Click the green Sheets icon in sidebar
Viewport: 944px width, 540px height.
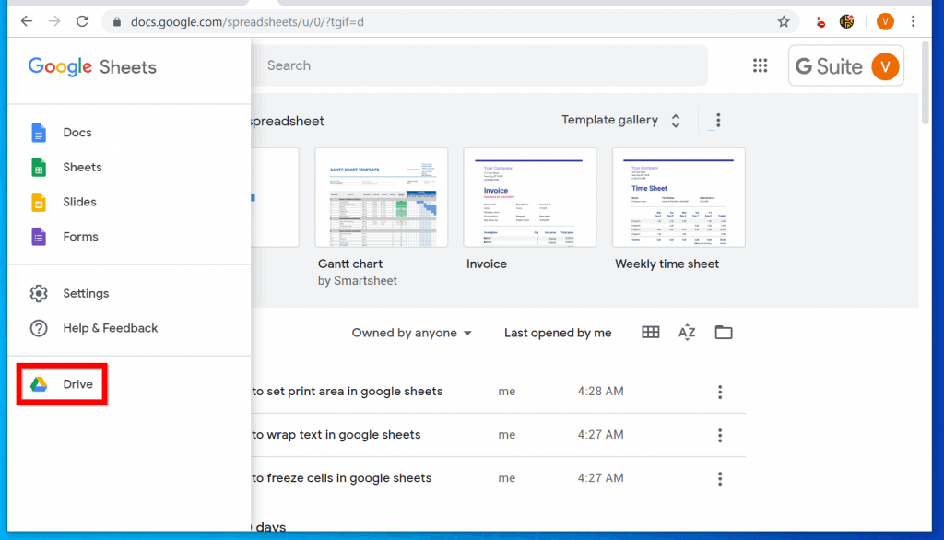pyautogui.click(x=39, y=168)
